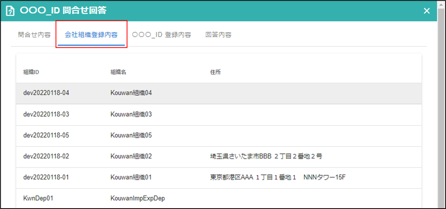Click the 東京都港区AAA NNNタワー15F address
This screenshot has height=209, width=446.
point(277,177)
